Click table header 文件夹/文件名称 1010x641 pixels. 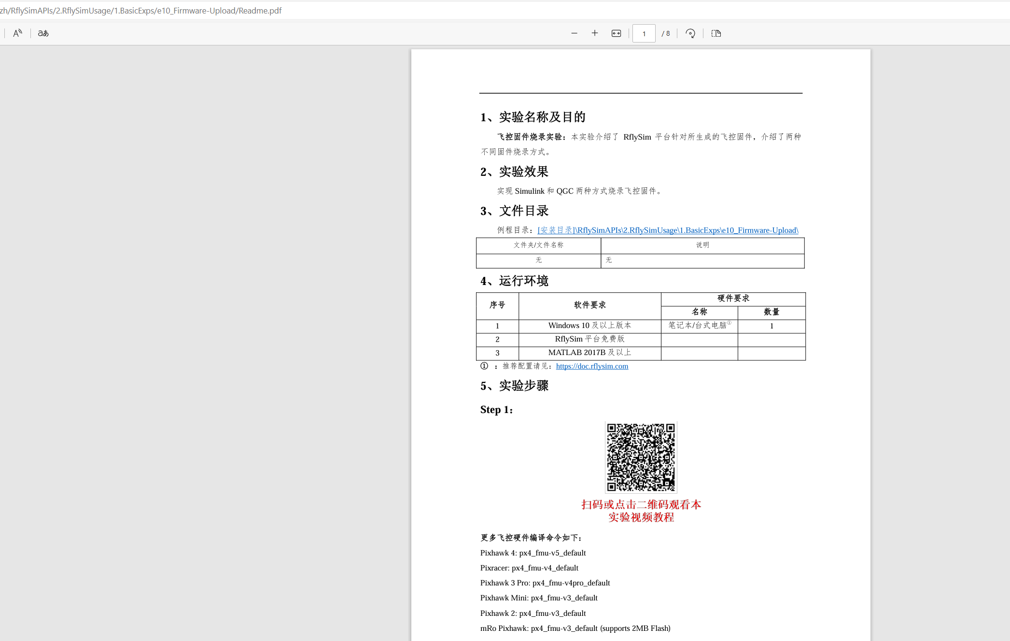[538, 245]
